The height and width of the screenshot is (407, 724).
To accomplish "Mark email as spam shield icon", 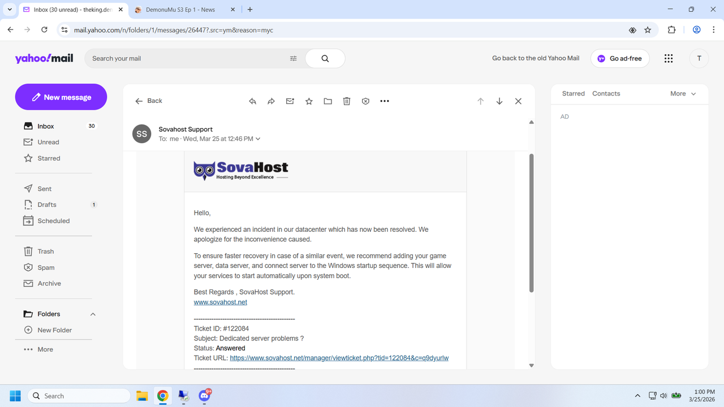I will coord(366,101).
